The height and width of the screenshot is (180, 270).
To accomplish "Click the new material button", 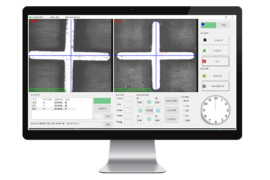I will tap(102, 109).
